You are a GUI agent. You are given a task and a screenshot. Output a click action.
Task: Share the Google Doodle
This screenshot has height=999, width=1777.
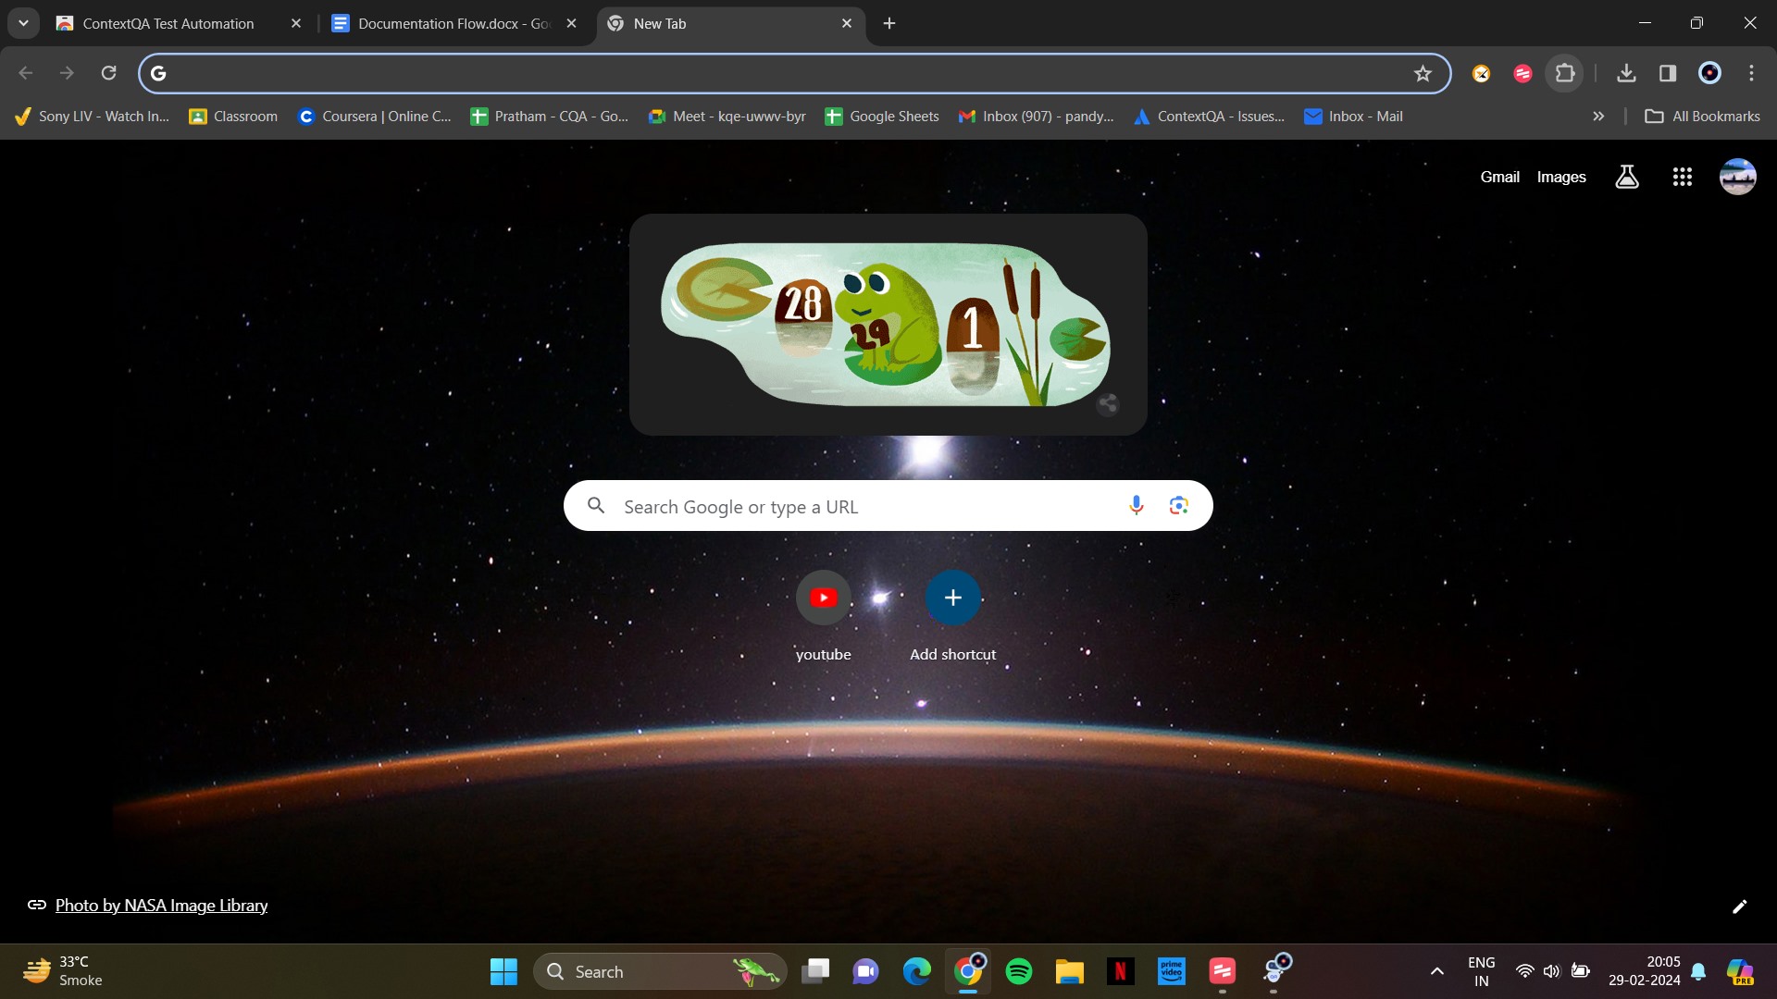point(1108,404)
